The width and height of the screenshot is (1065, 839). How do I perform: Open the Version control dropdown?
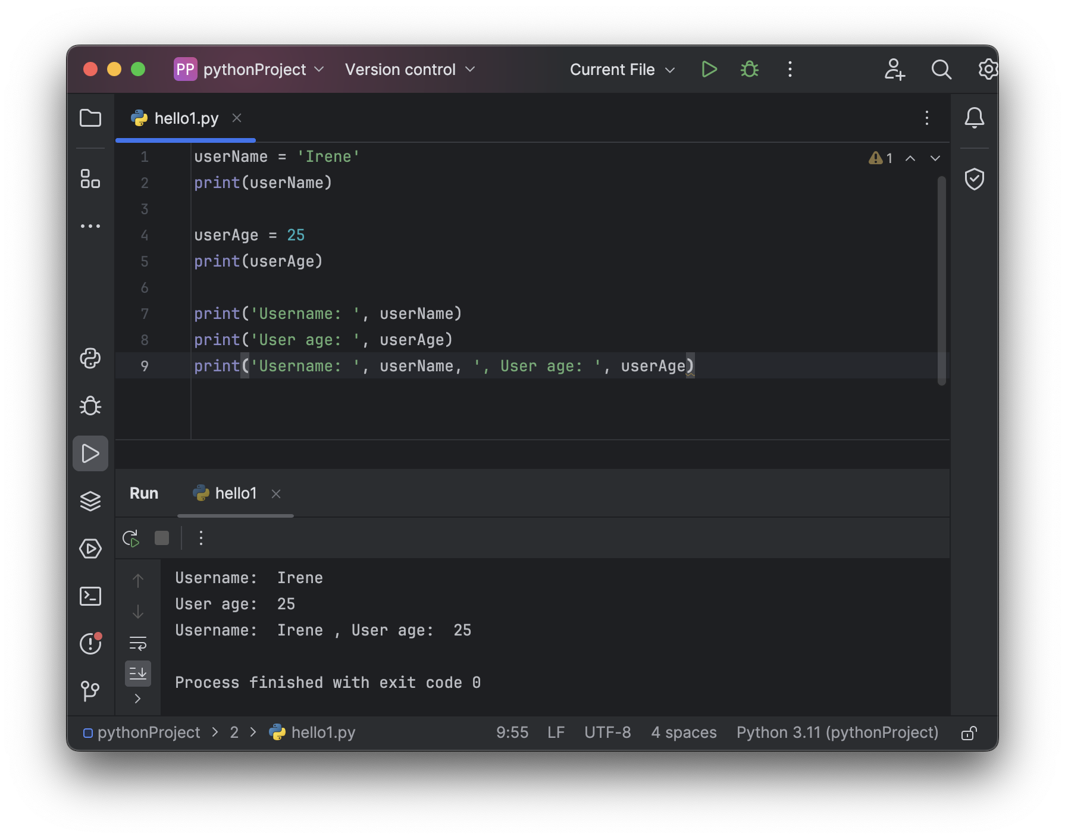tap(410, 70)
